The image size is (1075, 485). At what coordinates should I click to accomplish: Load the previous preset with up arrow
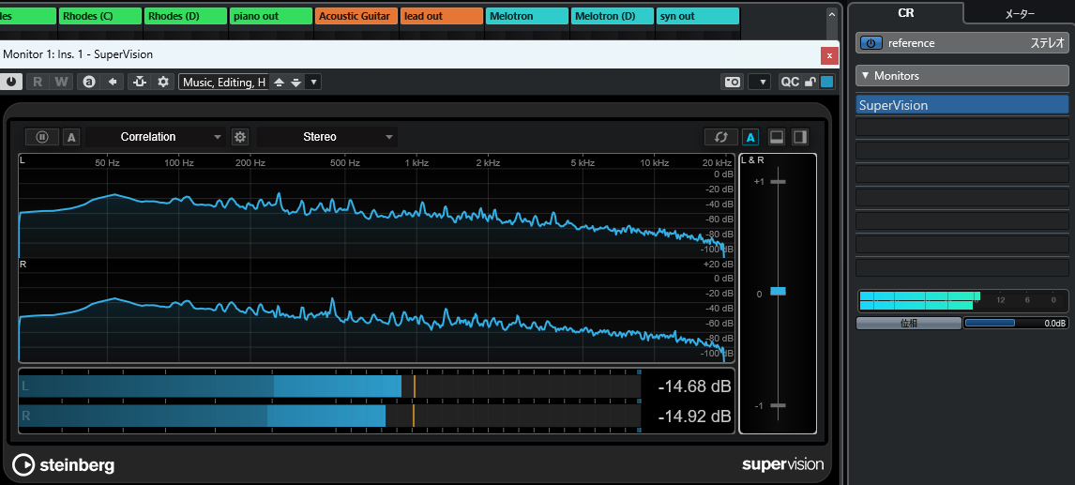point(279,83)
